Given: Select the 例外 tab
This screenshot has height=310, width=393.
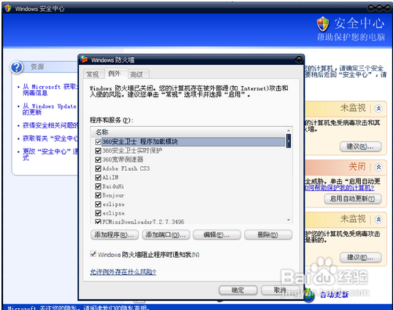Looking at the screenshot, I should tap(115, 73).
